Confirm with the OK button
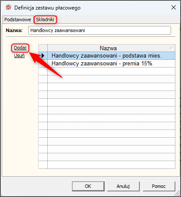Image resolution: width=181 pixels, height=197 pixels. point(88,186)
